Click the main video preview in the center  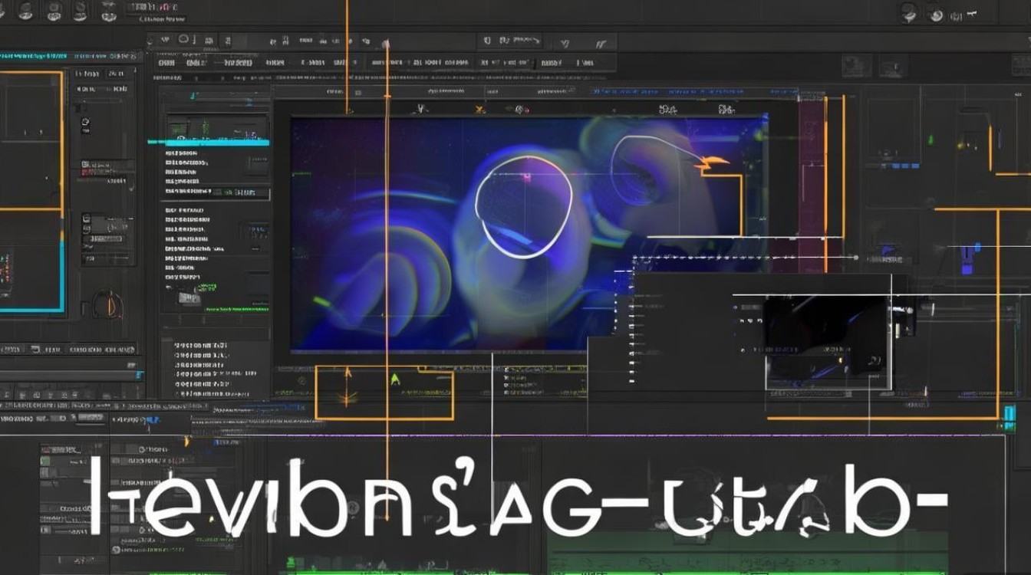529,234
